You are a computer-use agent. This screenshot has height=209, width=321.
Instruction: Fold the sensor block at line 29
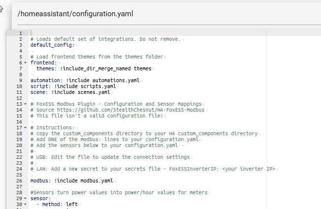coord(25,198)
